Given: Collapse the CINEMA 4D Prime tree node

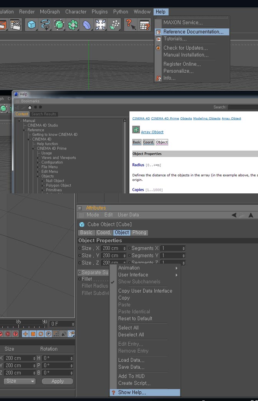Looking at the screenshot, I should coord(33,148).
